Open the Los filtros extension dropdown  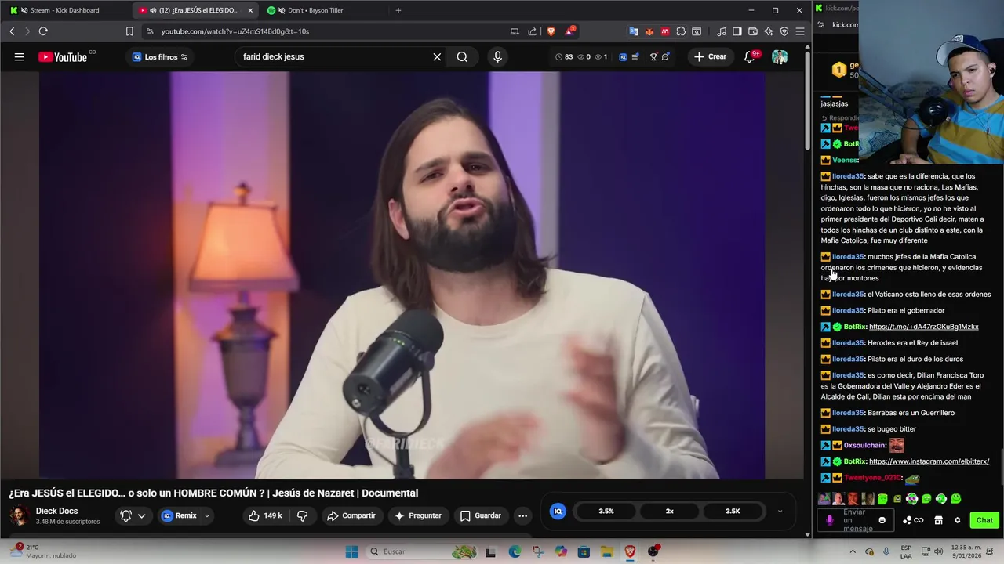click(160, 56)
